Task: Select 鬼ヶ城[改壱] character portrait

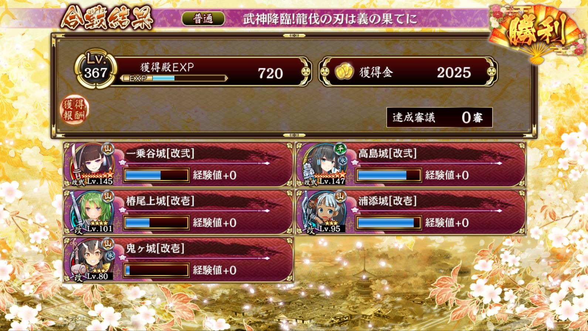Action: [x=91, y=259]
